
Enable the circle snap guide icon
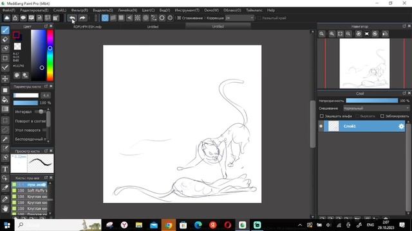tap(145, 18)
